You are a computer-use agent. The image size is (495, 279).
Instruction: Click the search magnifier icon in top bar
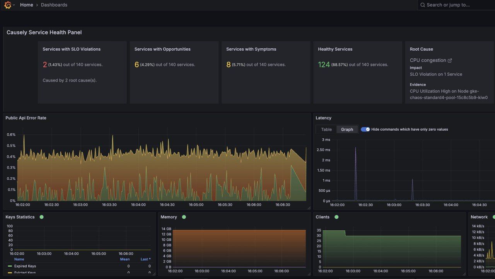[x=422, y=5]
